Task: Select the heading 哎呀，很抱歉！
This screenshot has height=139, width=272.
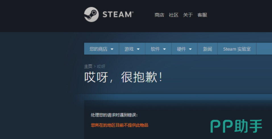Action: (x=123, y=77)
